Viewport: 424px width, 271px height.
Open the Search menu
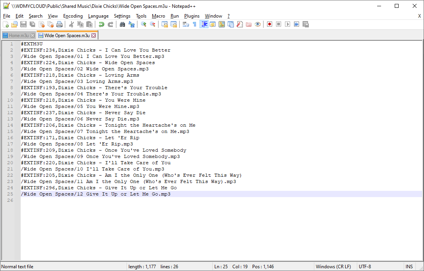tap(36, 16)
